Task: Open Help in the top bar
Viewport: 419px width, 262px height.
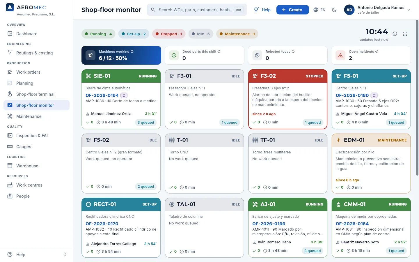Action: (x=262, y=10)
